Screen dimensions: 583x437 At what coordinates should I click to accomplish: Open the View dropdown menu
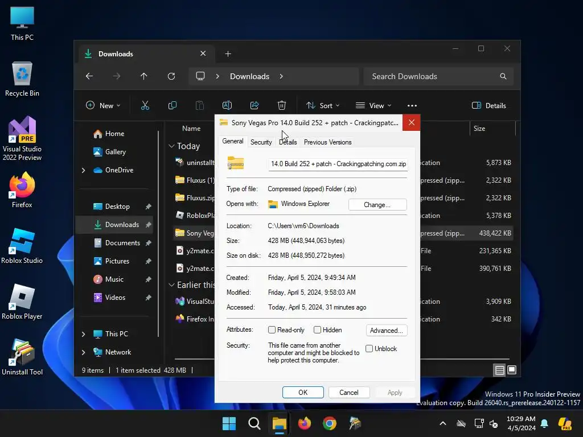click(x=373, y=105)
